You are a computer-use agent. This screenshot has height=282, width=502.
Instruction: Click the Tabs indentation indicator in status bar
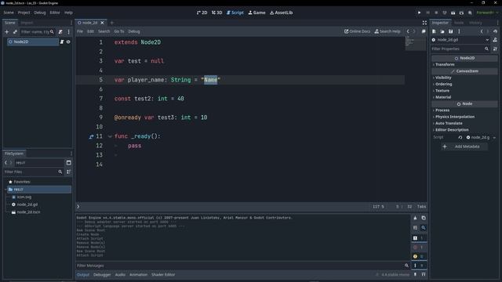tap(421, 207)
